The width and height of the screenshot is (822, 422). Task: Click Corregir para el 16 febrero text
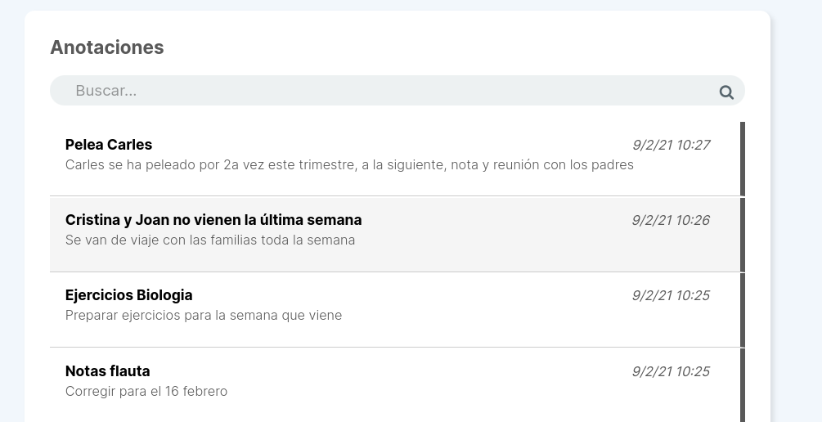coord(146,392)
